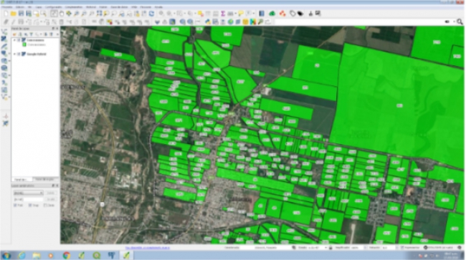Toggle the unchecked third checkbox in bottom-left panel

click(45, 205)
